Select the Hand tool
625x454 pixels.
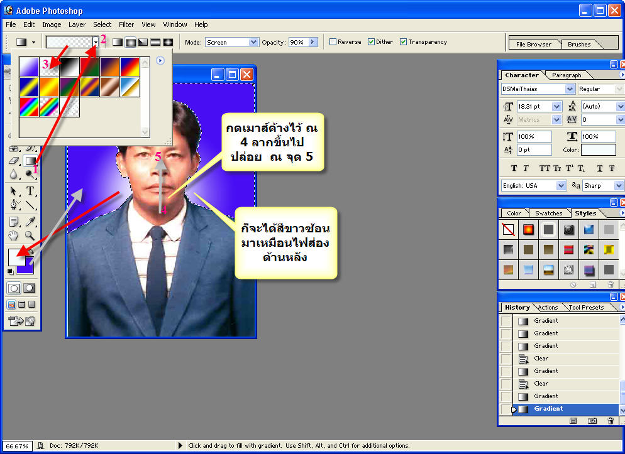click(14, 235)
